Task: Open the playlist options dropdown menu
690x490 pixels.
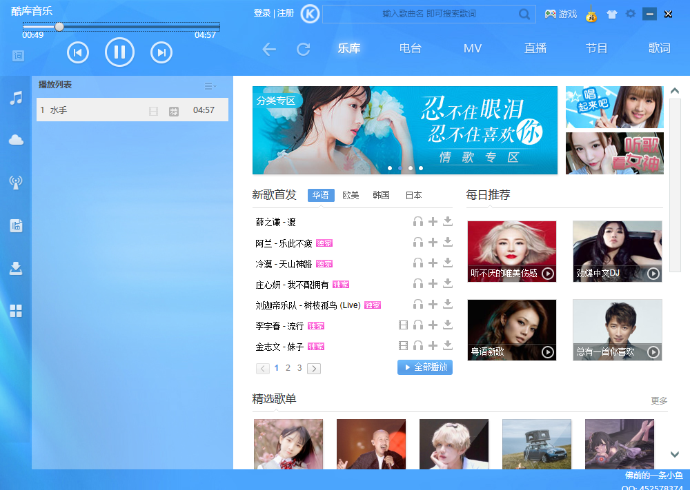Action: [210, 85]
